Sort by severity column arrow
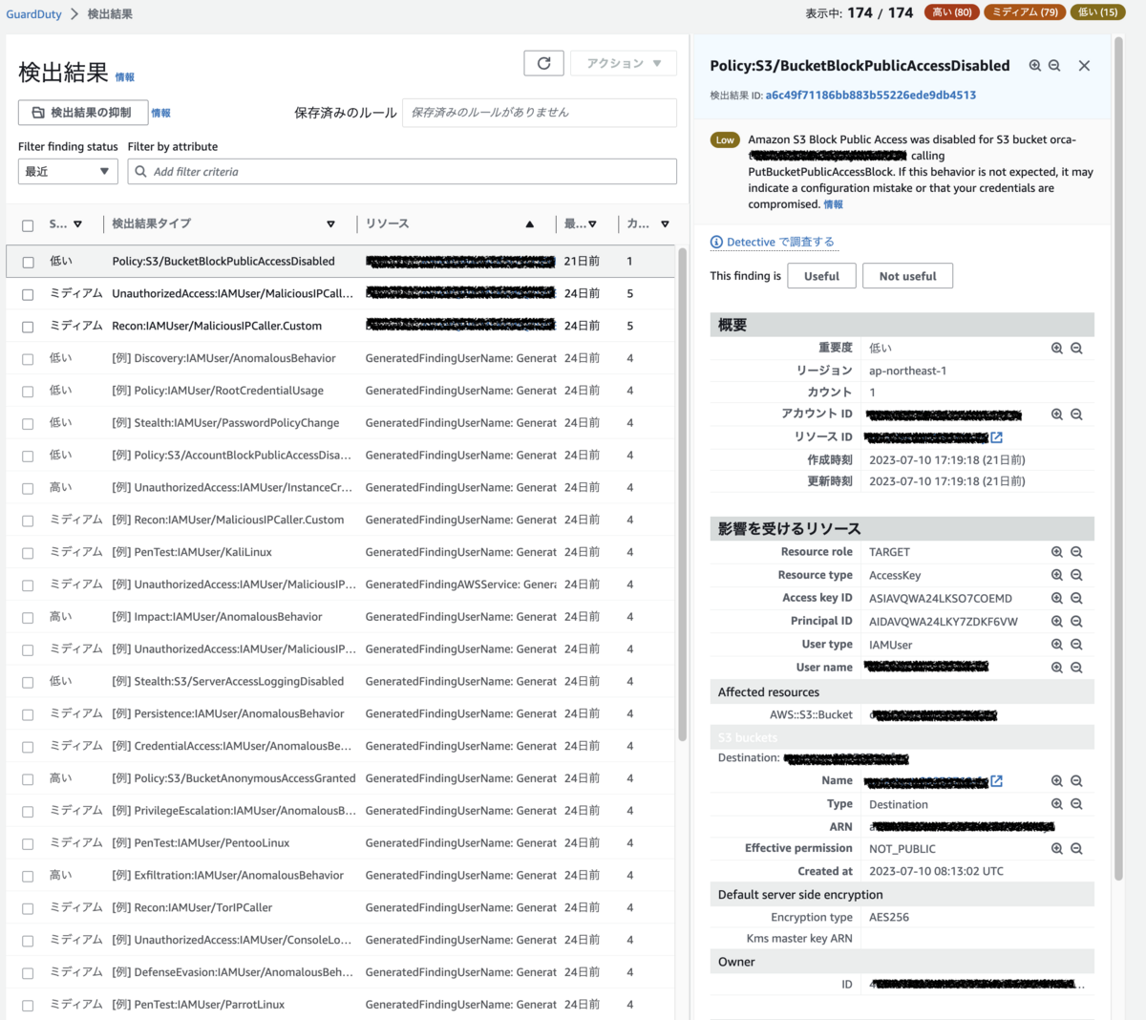Screen dimensions: 1146x1020 77,224
